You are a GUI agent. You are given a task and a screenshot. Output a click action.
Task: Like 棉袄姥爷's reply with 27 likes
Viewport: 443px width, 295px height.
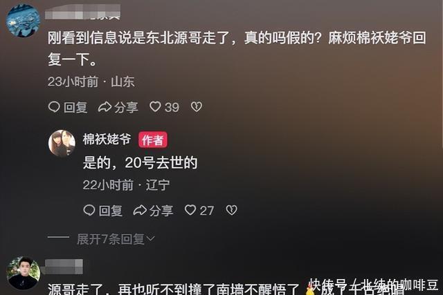point(190,210)
